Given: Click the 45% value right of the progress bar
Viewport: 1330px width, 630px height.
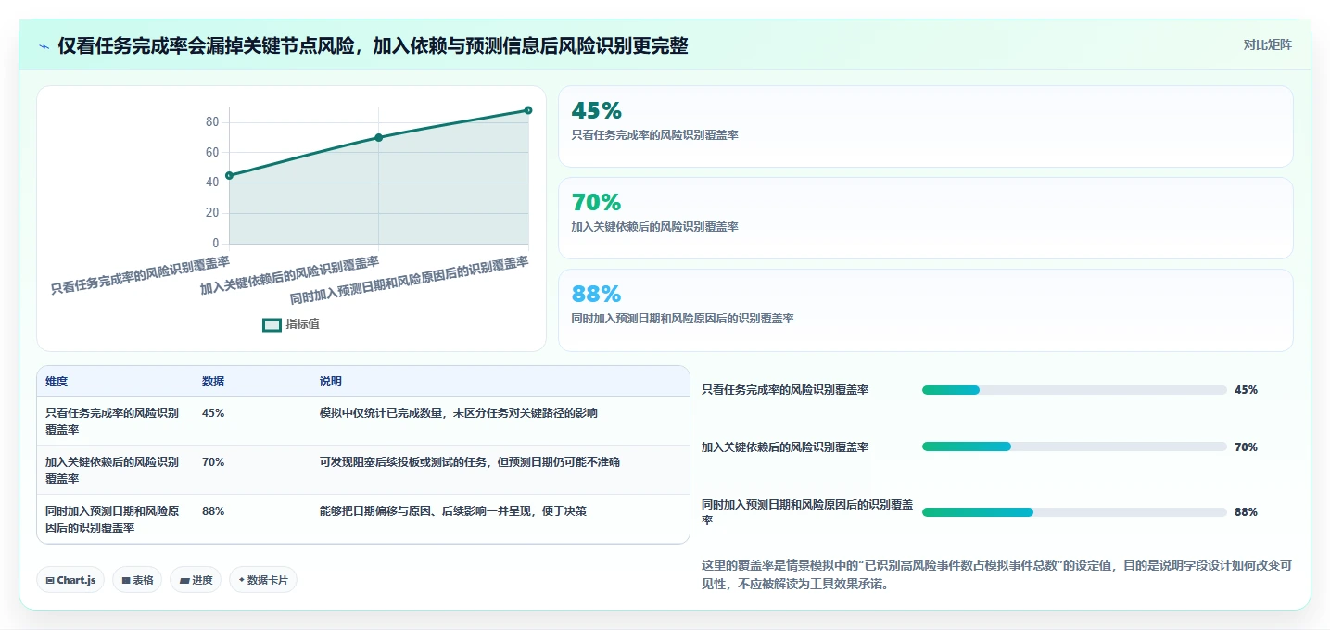Looking at the screenshot, I should 1246,390.
